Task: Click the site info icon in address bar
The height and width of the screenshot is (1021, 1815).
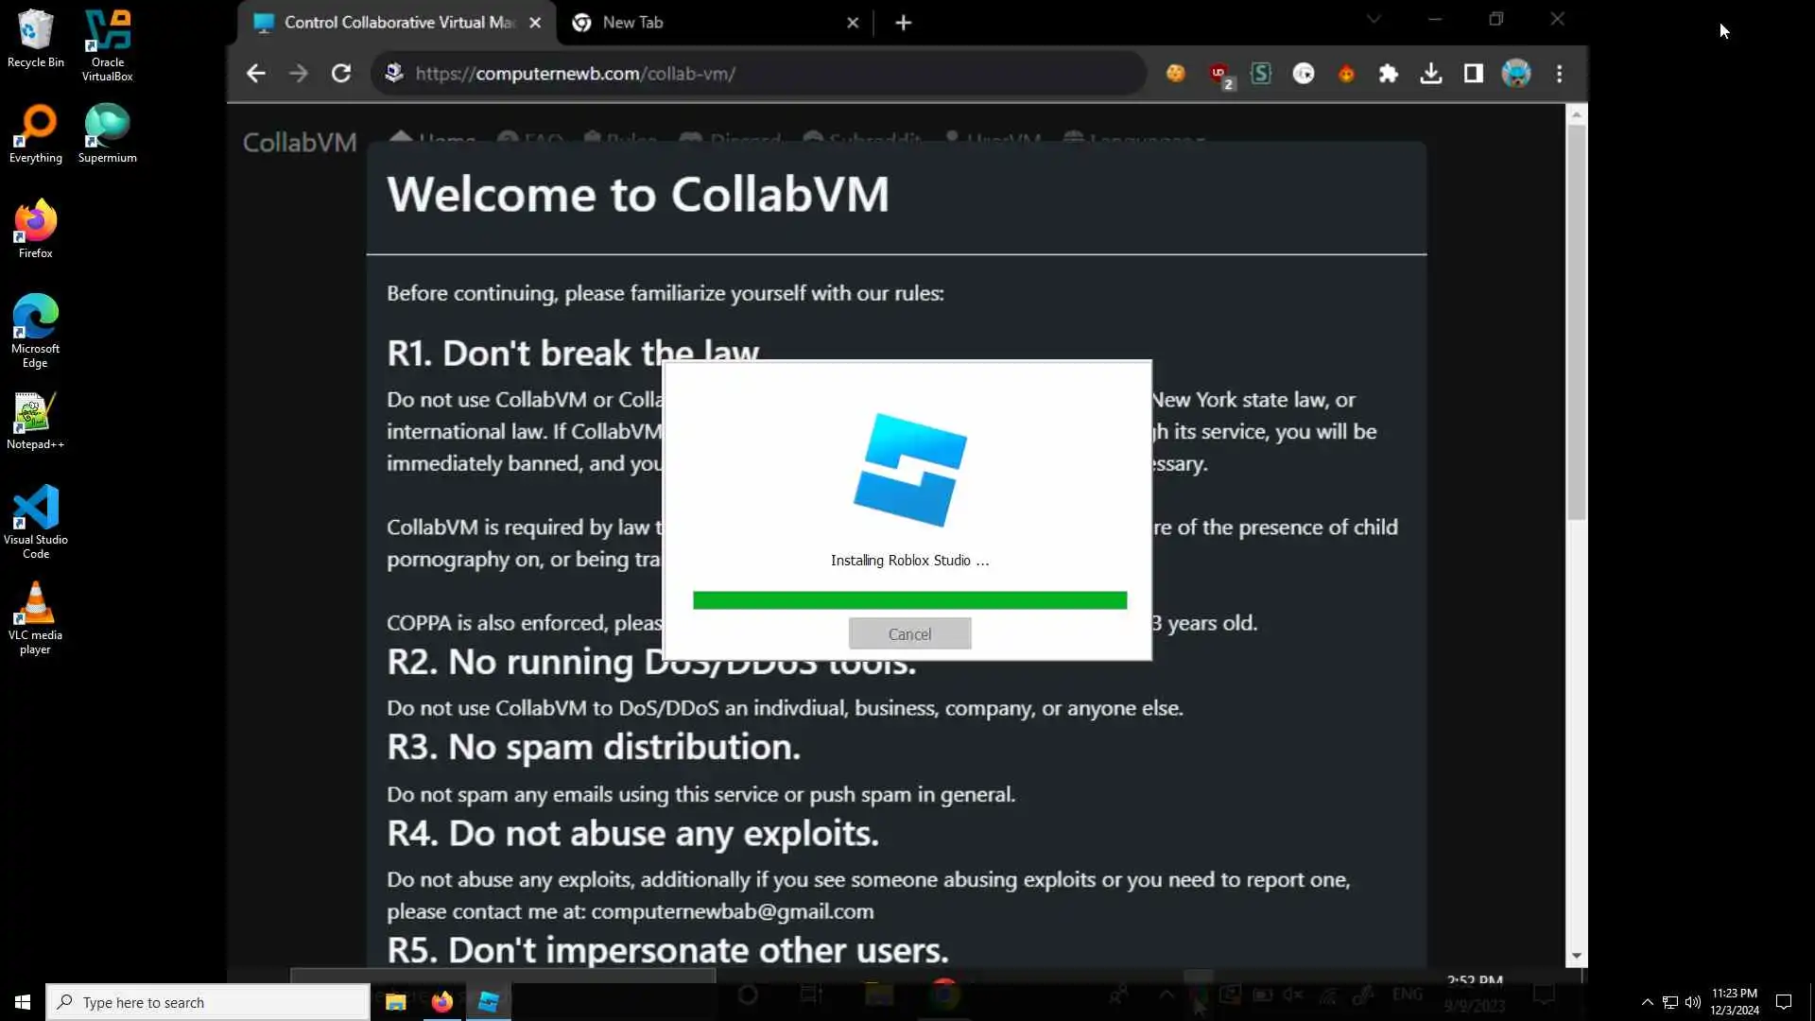Action: coord(394,74)
